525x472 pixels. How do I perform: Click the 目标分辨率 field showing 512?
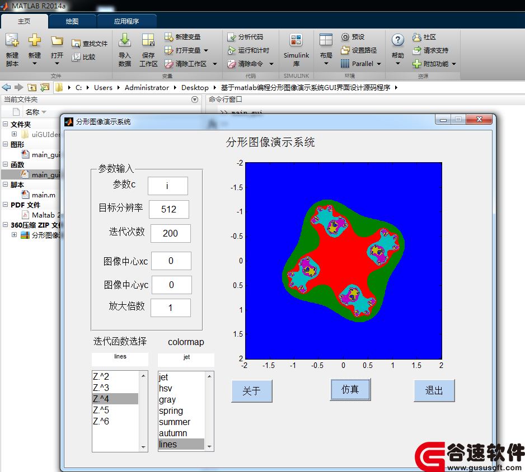coord(169,209)
